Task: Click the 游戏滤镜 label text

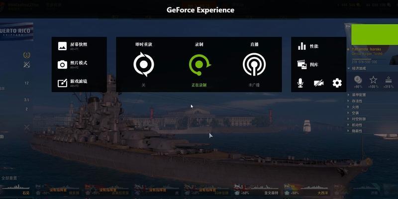Action: pos(79,82)
